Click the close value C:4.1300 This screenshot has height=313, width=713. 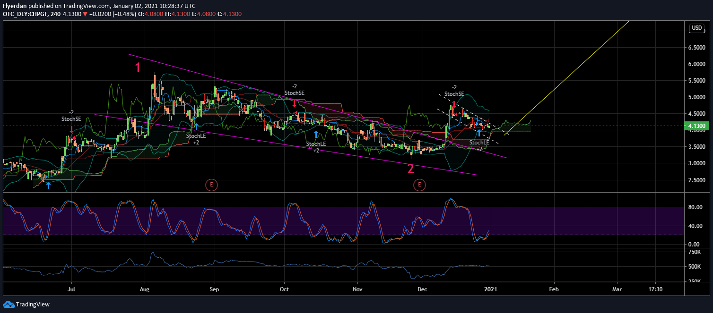point(229,14)
